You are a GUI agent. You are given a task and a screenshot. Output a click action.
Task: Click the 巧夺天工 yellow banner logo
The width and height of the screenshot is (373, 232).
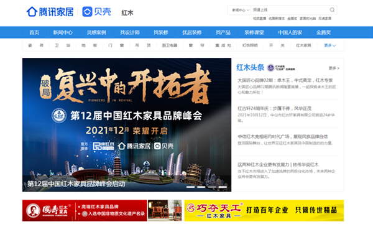click(x=214, y=210)
